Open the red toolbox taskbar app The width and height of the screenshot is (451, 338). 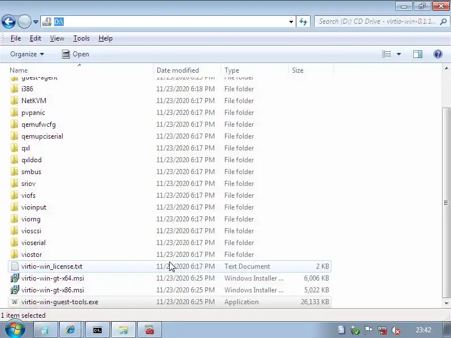click(x=149, y=330)
